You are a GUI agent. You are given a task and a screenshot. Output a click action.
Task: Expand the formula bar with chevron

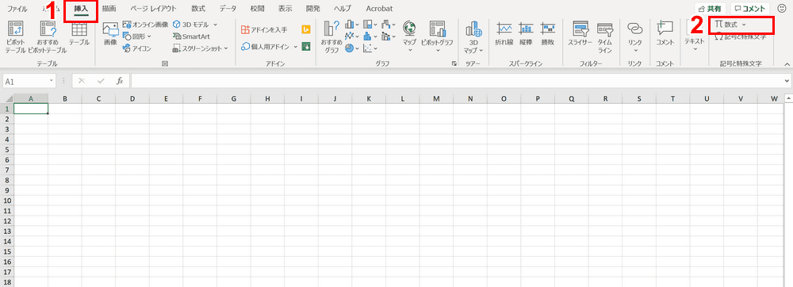pyautogui.click(x=787, y=81)
